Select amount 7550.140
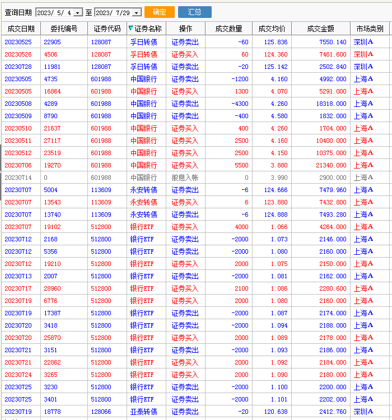Screen dimensions: 392x420 [x=333, y=42]
